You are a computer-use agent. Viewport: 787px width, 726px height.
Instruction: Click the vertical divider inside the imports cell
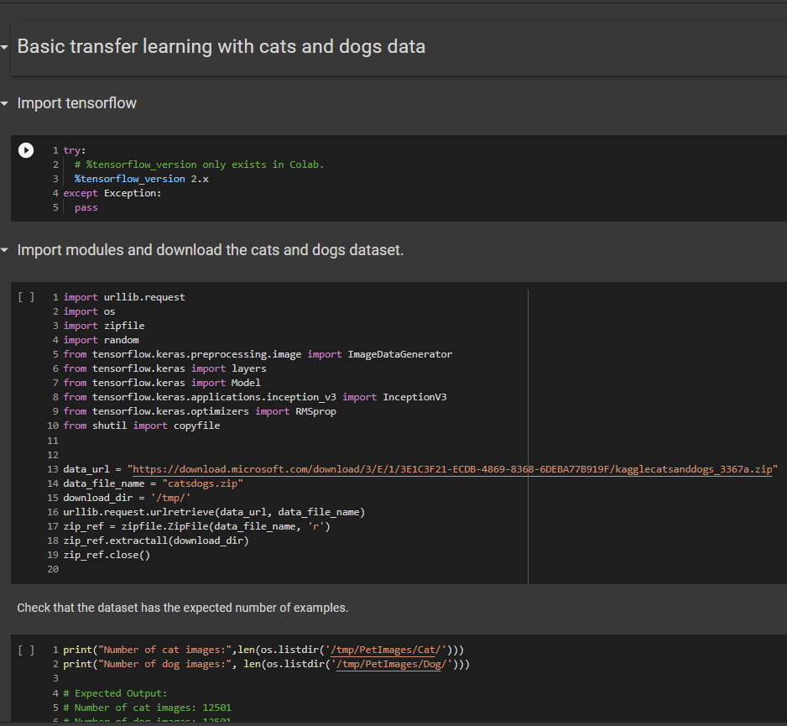pos(528,420)
